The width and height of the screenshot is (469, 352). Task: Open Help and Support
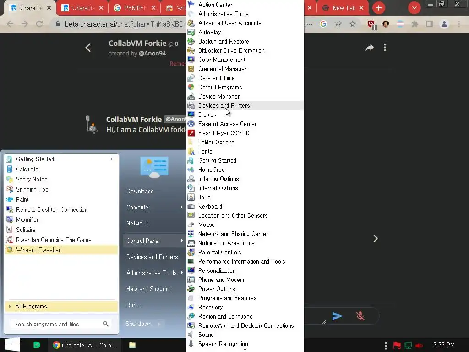148,289
